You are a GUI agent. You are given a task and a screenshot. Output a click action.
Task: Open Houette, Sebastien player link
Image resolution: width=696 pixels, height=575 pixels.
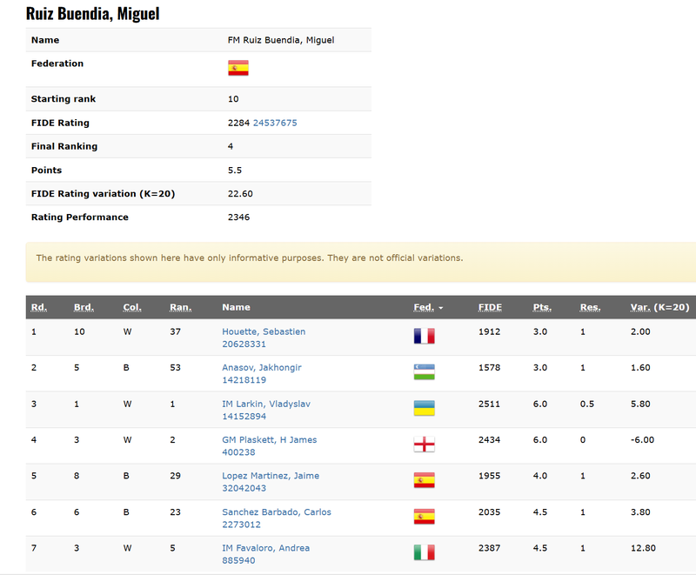tap(264, 331)
